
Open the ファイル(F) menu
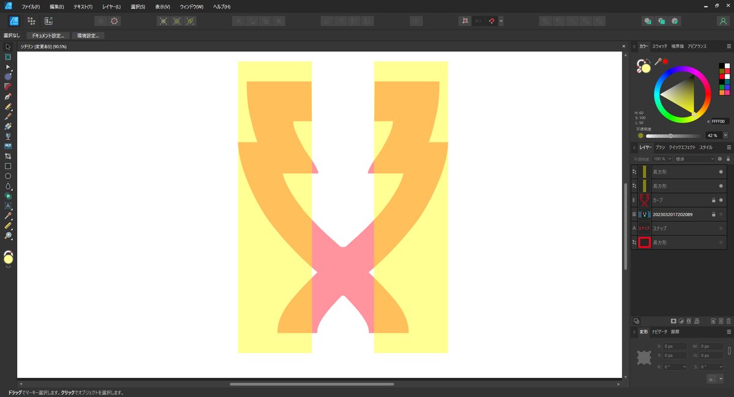pyautogui.click(x=31, y=6)
